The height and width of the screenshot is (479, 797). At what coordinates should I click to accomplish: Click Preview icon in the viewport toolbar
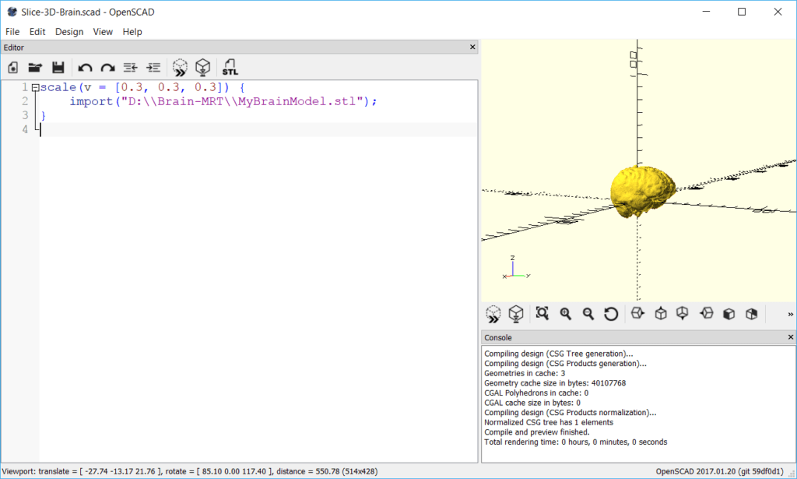point(493,314)
